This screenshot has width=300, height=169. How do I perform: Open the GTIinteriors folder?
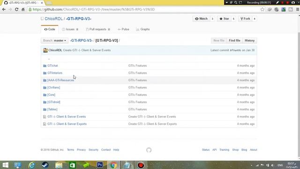(x=55, y=73)
